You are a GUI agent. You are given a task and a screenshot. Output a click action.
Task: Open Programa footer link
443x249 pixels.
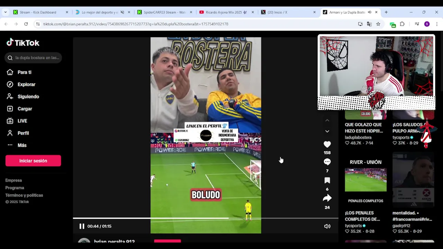coord(15,188)
